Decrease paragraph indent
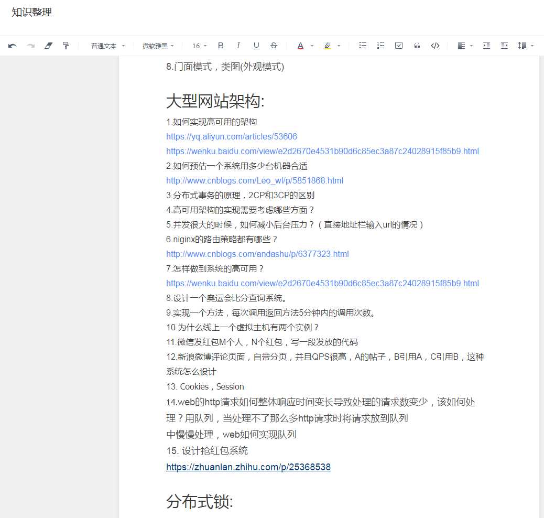544x518 pixels. click(x=505, y=46)
